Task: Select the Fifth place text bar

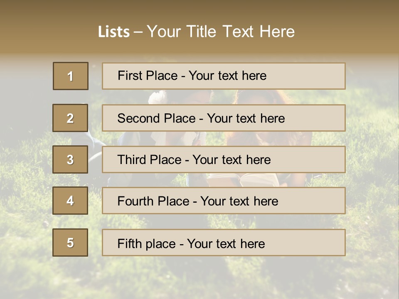Action: (224, 243)
